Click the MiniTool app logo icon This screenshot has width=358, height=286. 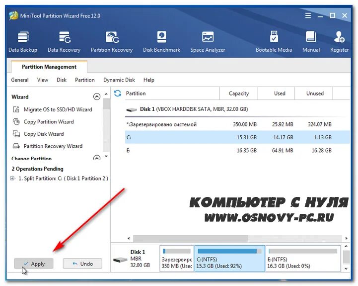(13, 15)
